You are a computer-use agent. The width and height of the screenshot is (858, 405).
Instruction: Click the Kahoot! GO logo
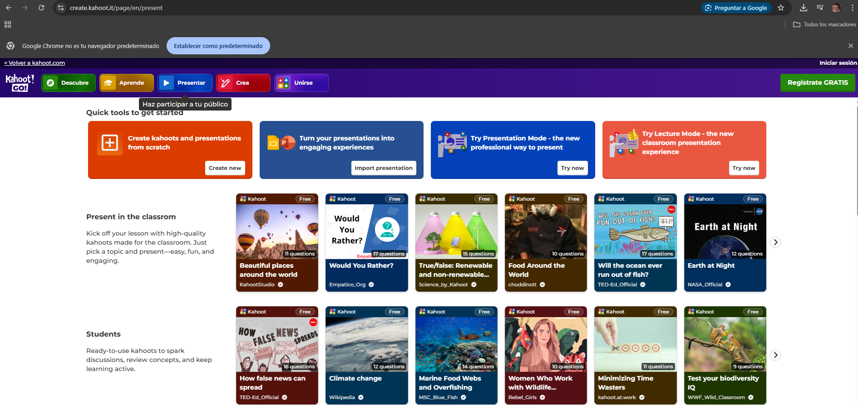pyautogui.click(x=20, y=83)
